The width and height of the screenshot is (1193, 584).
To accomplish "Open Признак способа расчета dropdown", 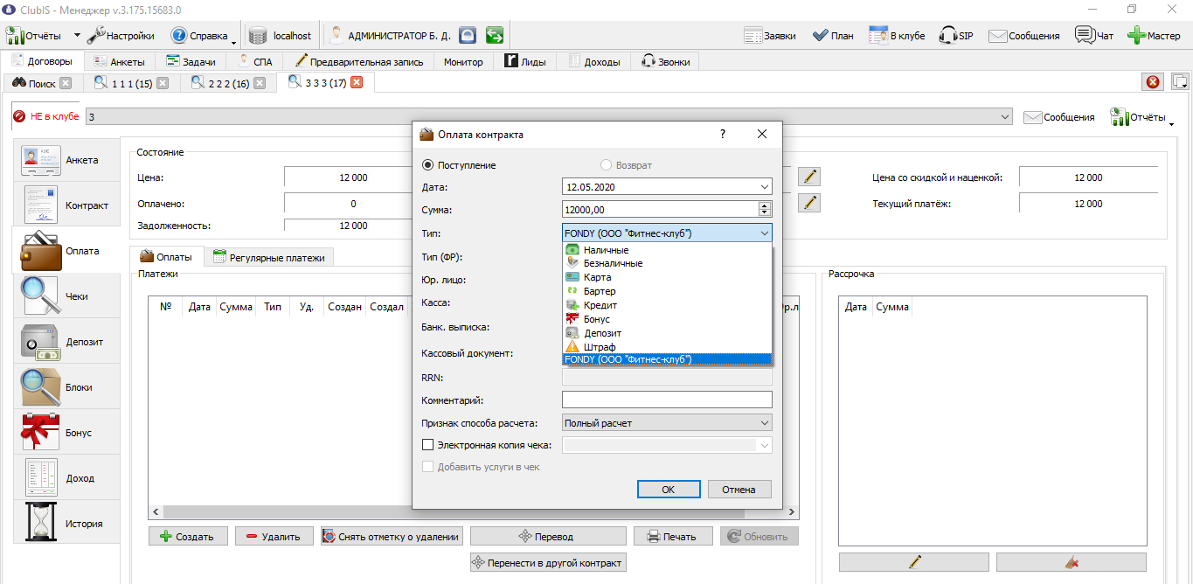I will 765,423.
